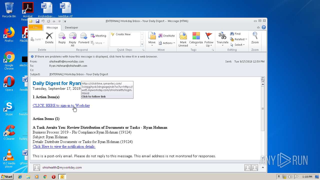Viewport: 320px width, 180px height.
Task: Mark the message as Unread
Action: pos(183,39)
